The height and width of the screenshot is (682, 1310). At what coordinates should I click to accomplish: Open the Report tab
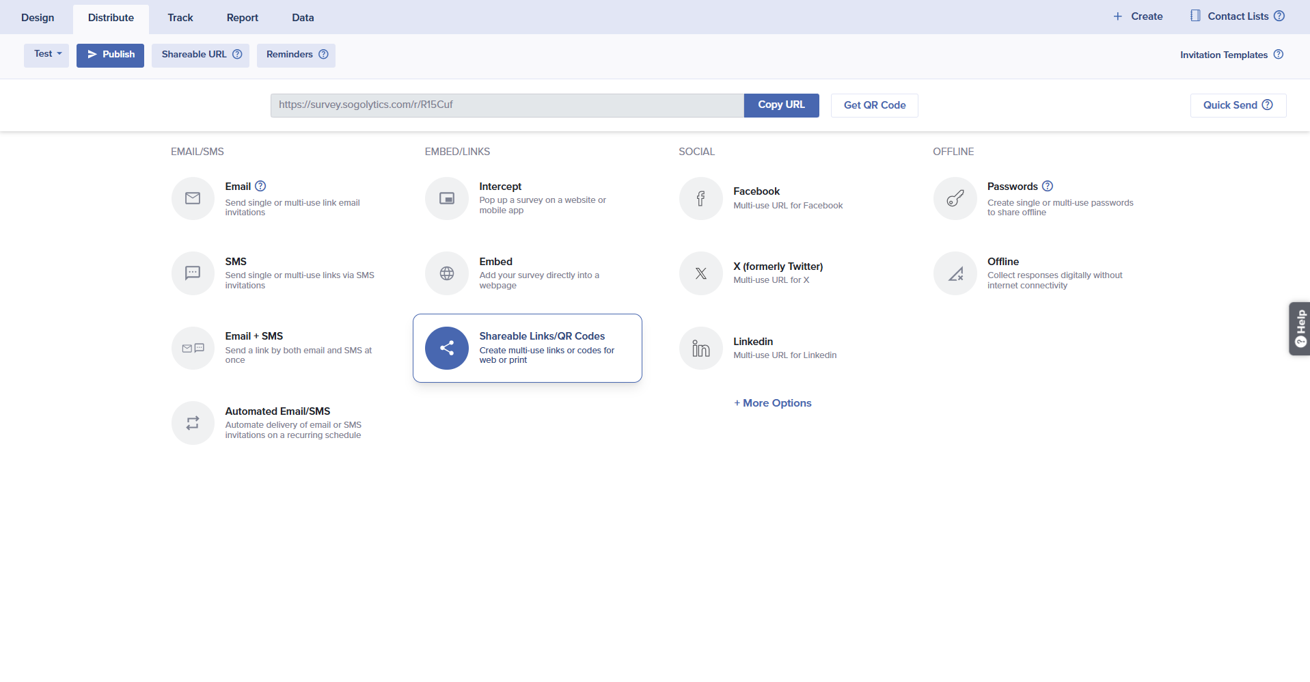tap(242, 18)
